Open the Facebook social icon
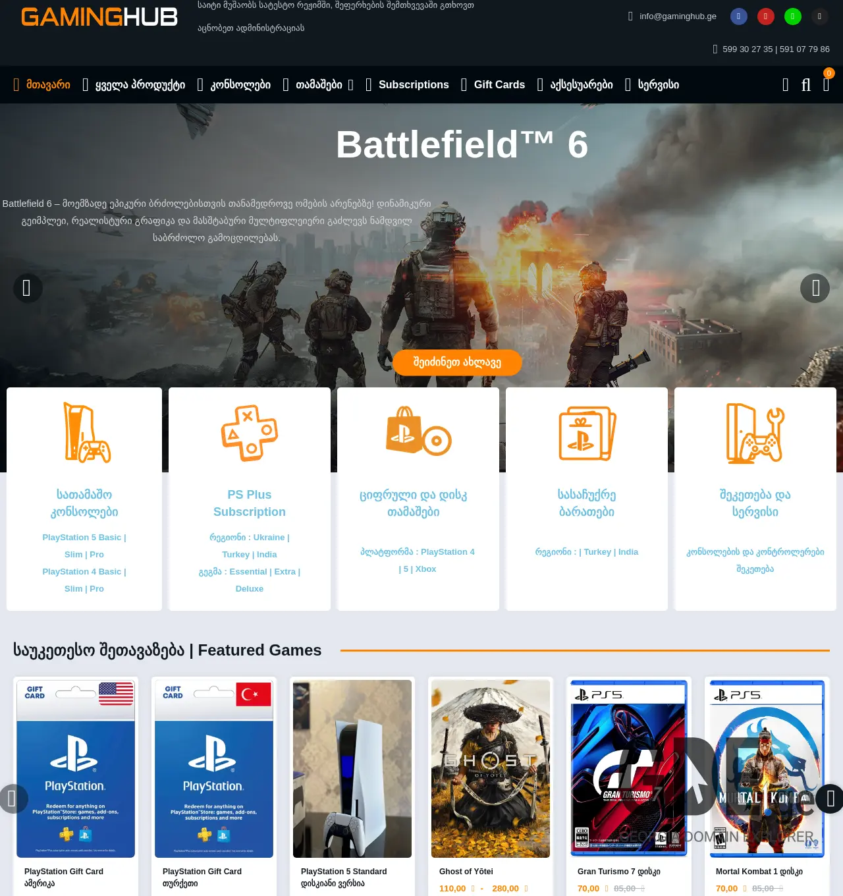This screenshot has height=896, width=843. pyautogui.click(x=739, y=16)
